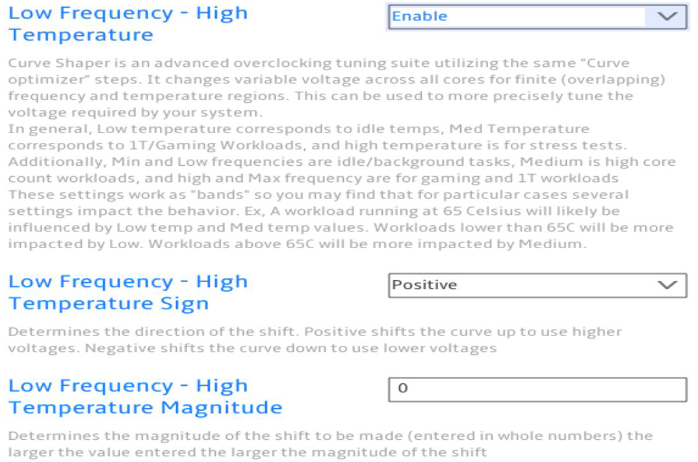Click the 0 value in Magnitude box
The image size is (698, 462).
click(403, 388)
